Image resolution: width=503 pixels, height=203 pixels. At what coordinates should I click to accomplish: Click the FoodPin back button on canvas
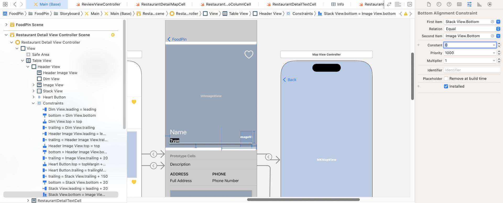click(x=177, y=39)
